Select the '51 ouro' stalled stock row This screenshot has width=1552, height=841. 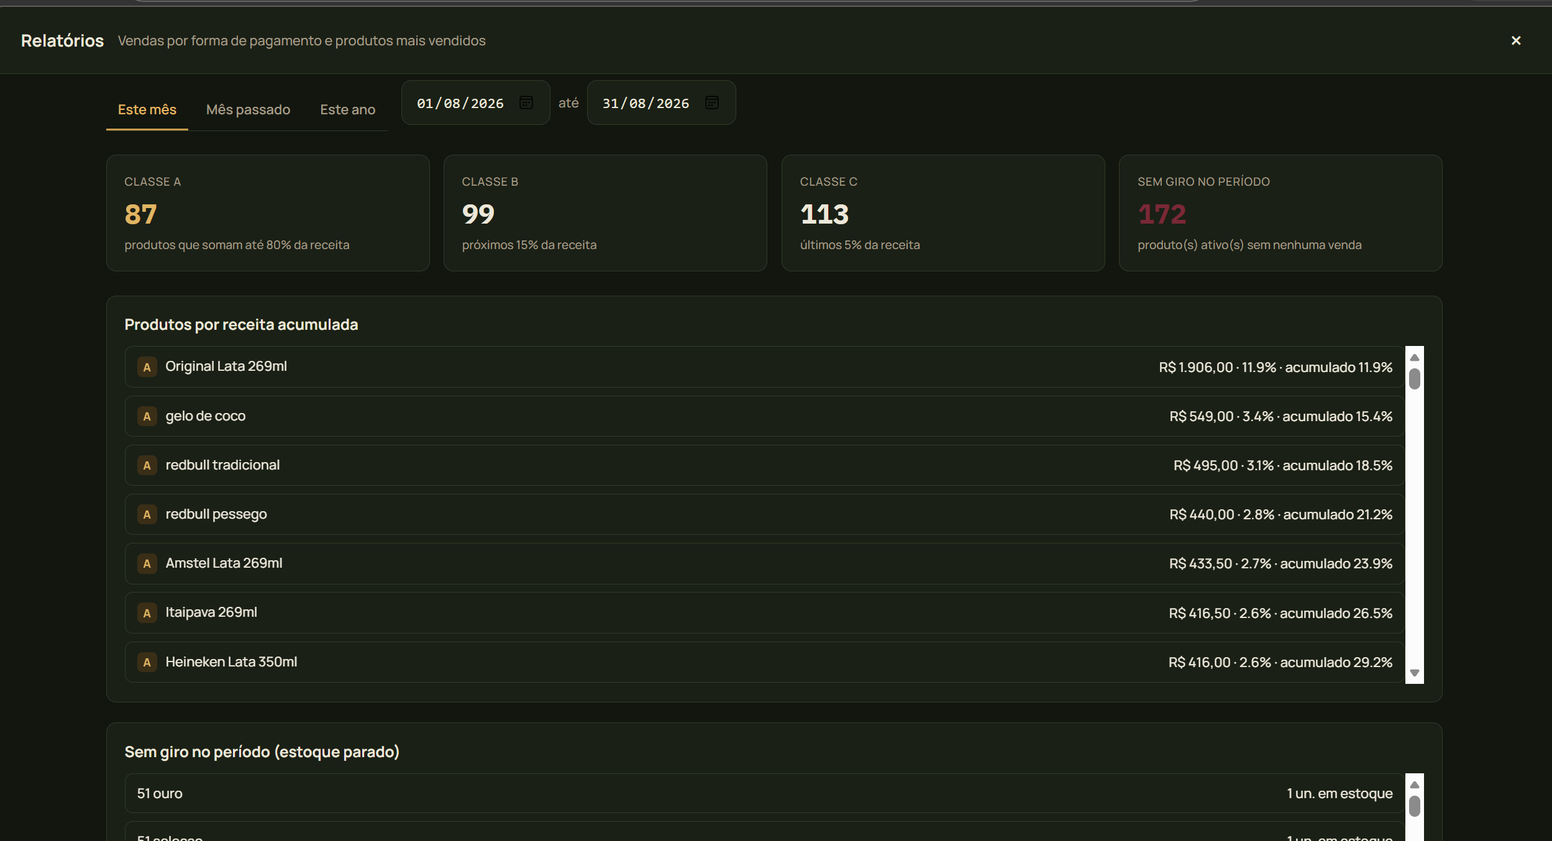pos(764,793)
